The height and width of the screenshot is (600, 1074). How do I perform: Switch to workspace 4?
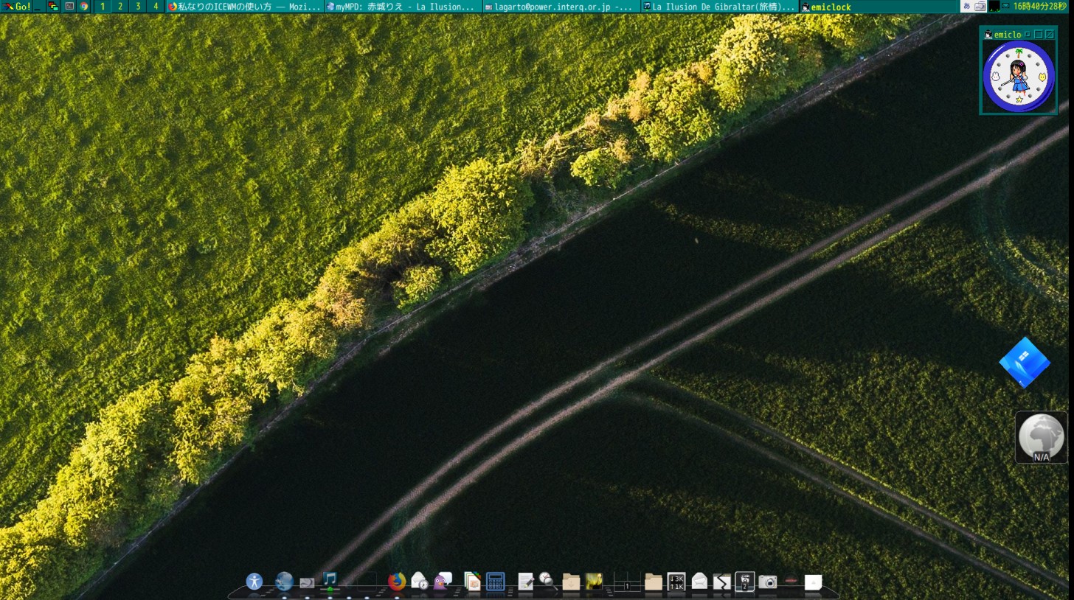(x=155, y=7)
